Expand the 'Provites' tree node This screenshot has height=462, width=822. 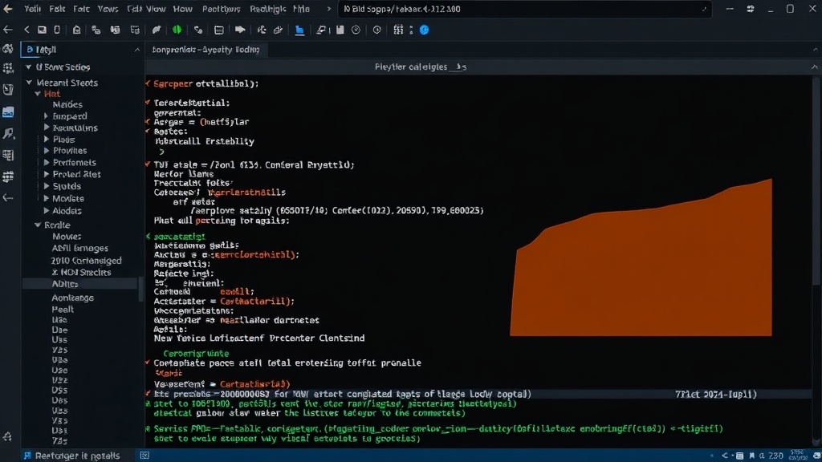tap(46, 150)
